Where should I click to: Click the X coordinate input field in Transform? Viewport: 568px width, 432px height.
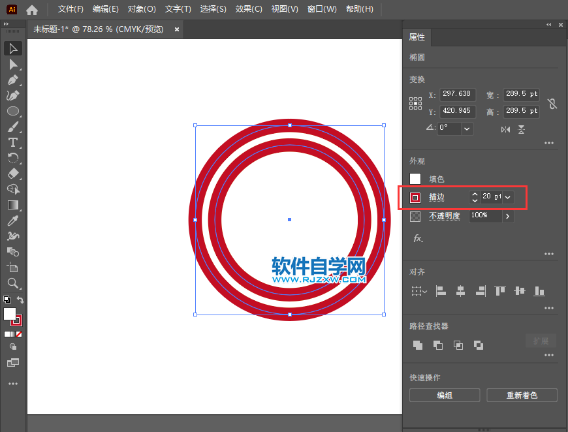pos(457,94)
